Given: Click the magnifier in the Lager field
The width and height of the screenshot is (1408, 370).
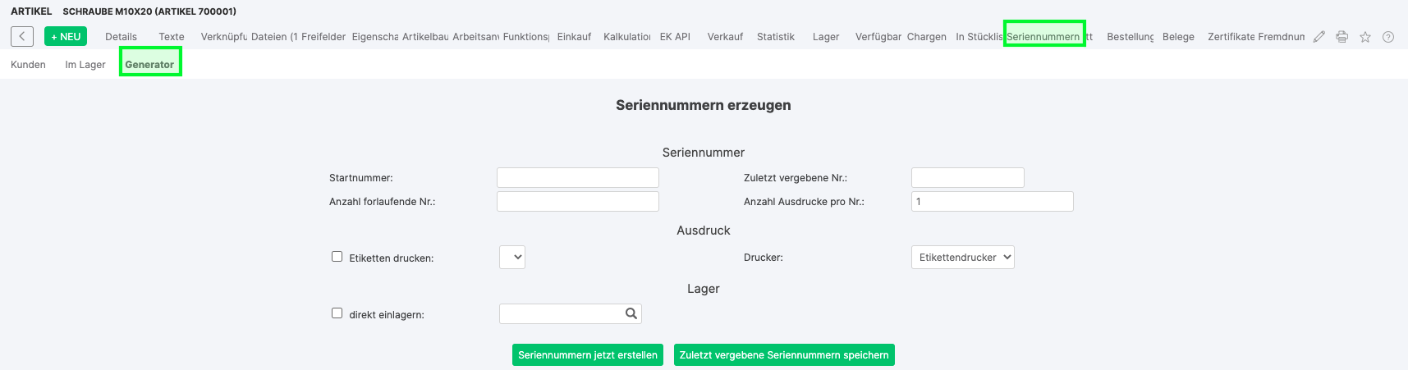Looking at the screenshot, I should tap(631, 313).
